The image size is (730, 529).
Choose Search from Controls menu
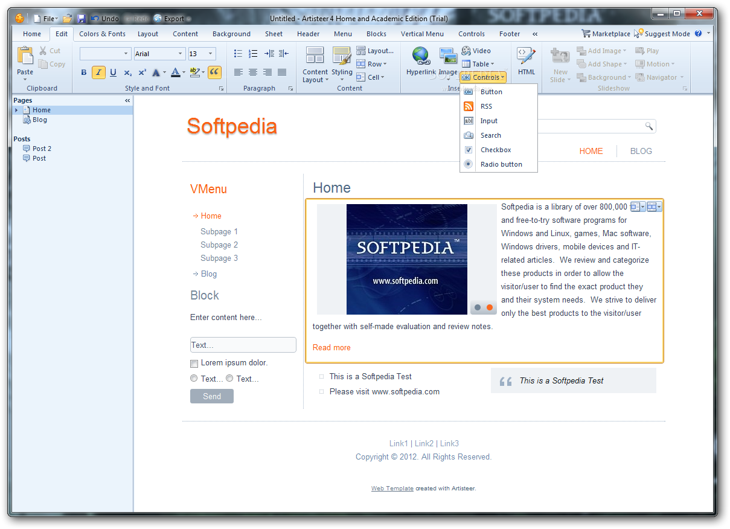coord(498,135)
